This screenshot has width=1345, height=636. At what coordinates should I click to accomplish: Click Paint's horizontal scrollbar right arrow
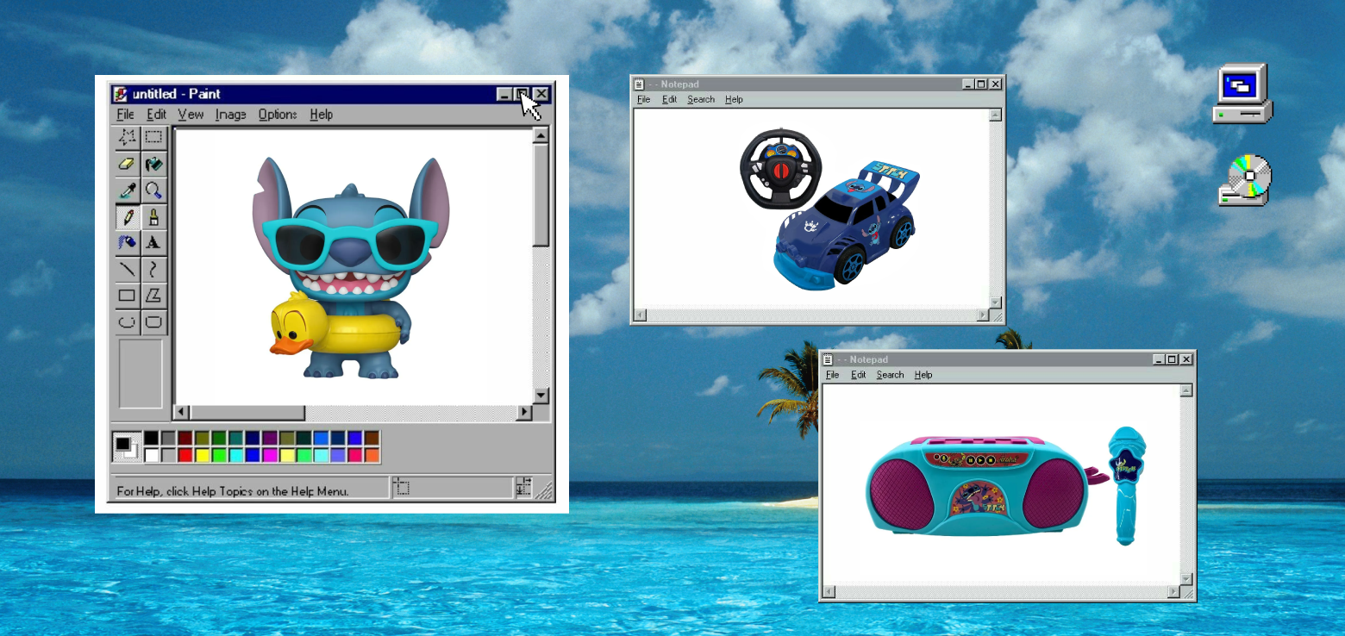[523, 413]
